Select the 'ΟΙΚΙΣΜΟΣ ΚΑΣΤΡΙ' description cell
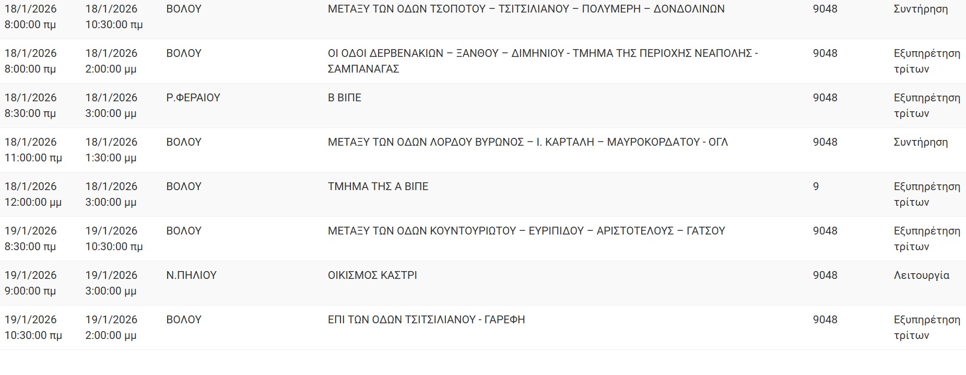Viewport: 966px width, 375px height. (372, 275)
